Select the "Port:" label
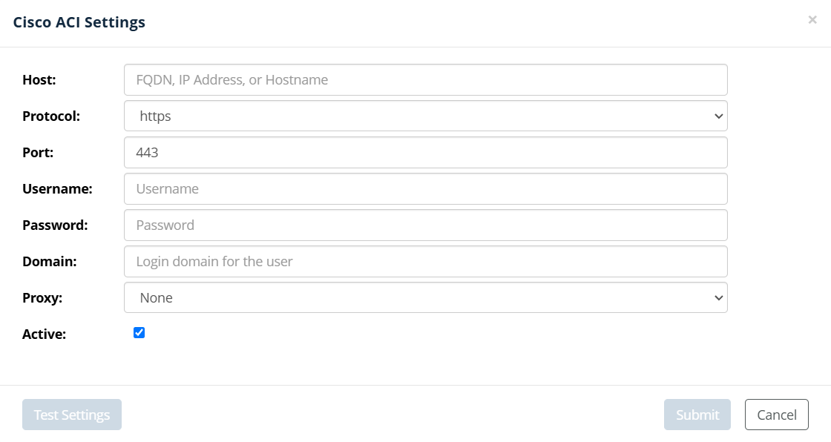The height and width of the screenshot is (442, 831). point(38,153)
